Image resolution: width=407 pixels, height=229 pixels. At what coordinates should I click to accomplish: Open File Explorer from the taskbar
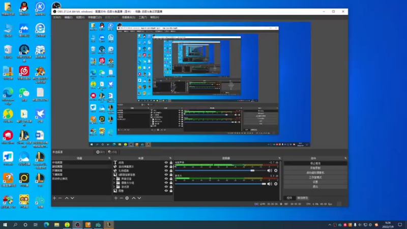pos(56,224)
